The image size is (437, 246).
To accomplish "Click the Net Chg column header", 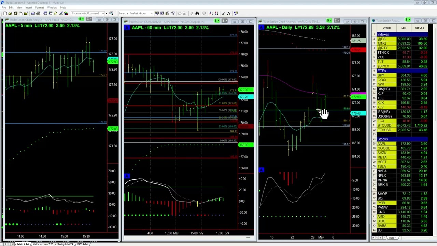I will (419, 28).
